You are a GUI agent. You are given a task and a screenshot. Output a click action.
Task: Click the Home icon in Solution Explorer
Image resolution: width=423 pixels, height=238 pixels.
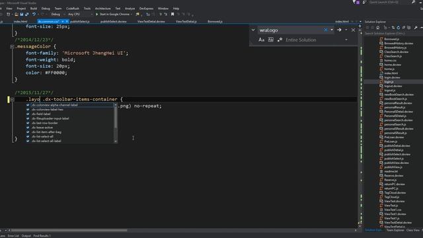tap(377, 28)
